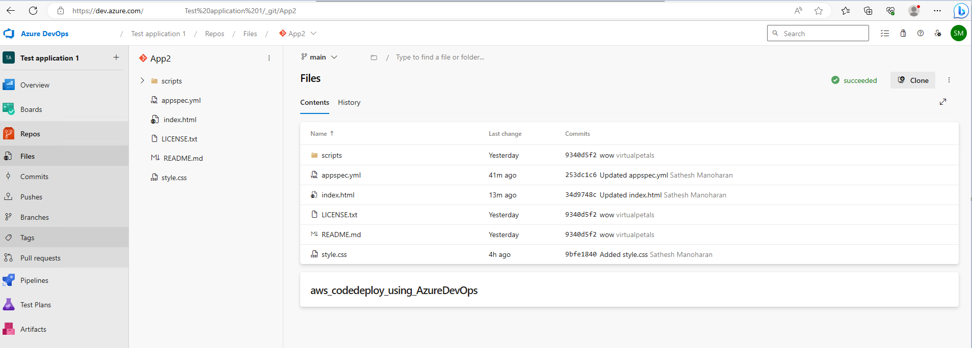The width and height of the screenshot is (972, 348).
Task: Open User settings icon in header
Action: tap(938, 33)
